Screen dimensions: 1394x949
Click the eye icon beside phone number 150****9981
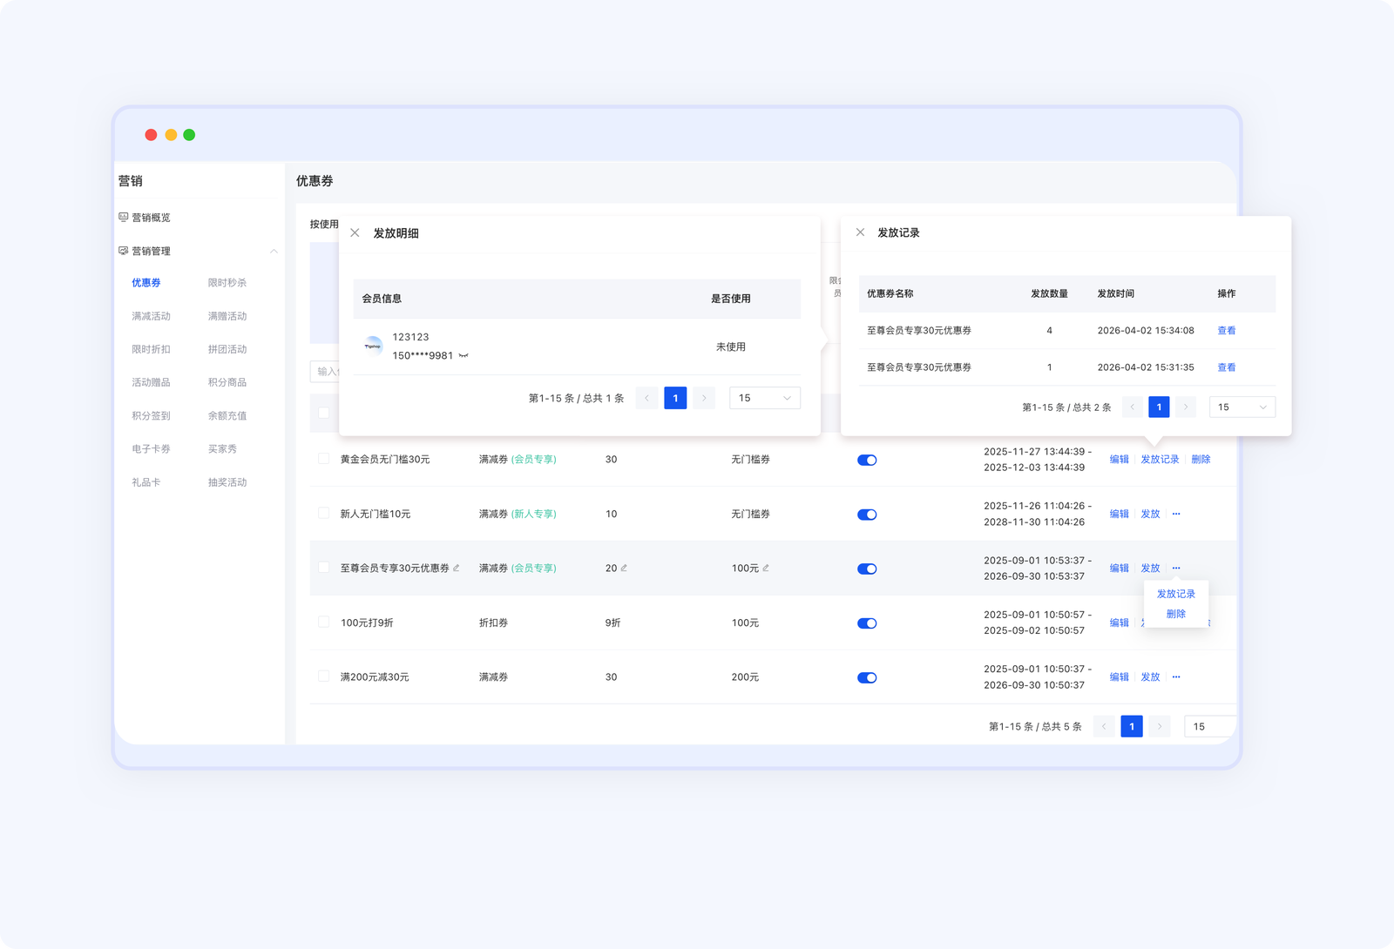pyautogui.click(x=464, y=356)
